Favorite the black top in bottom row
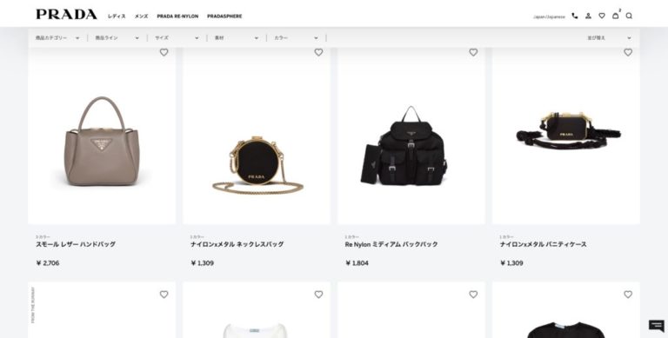668x338 pixels. [628, 295]
